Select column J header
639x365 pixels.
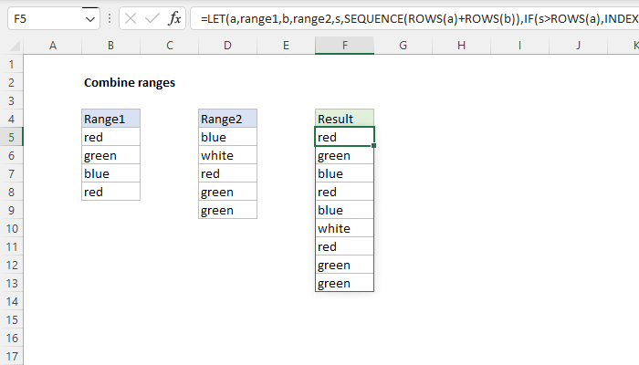[x=578, y=46]
